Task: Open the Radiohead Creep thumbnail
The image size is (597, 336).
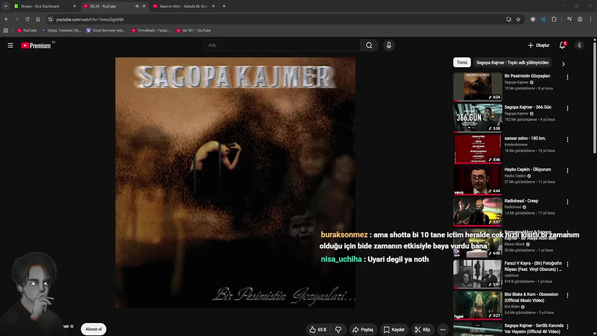Action: pyautogui.click(x=478, y=212)
